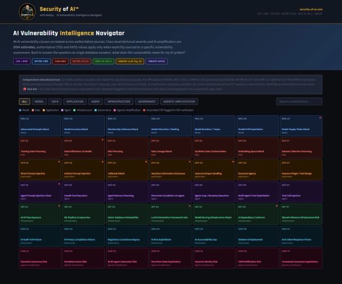The width and height of the screenshot is (342, 284).
Task: Click the CVE / NVD source badge
Action: pyautogui.click(x=22, y=62)
